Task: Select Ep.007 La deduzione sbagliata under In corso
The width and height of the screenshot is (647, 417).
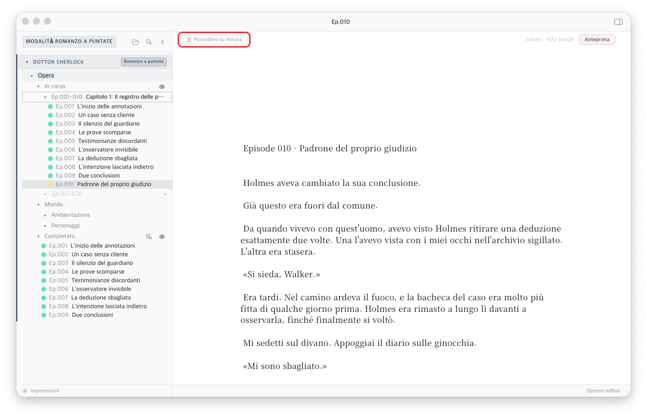Action: click(97, 159)
